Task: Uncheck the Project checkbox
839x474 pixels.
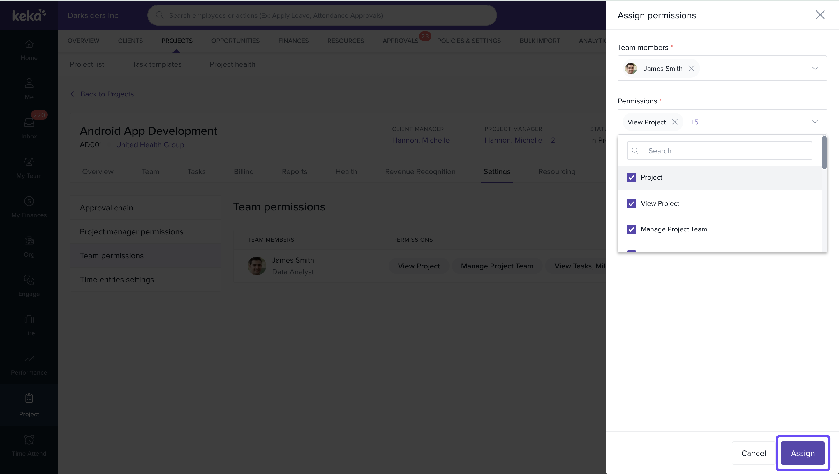Action: click(631, 177)
